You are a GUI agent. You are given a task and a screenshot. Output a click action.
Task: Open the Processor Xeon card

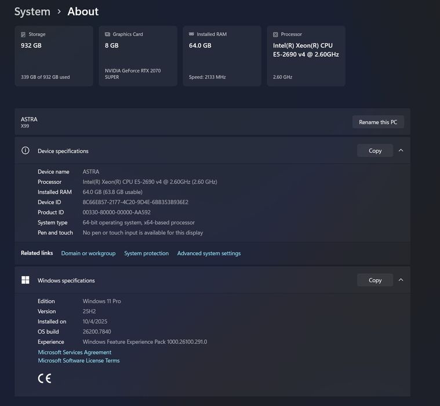pos(306,56)
